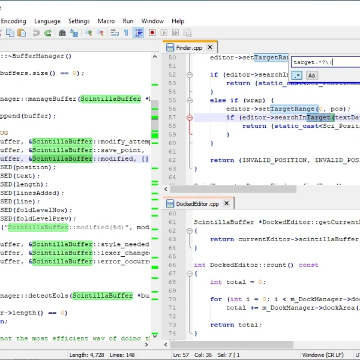The image size is (360, 360).
Task: Click ::~BufferManager() in left editor
Action: pos(36,56)
